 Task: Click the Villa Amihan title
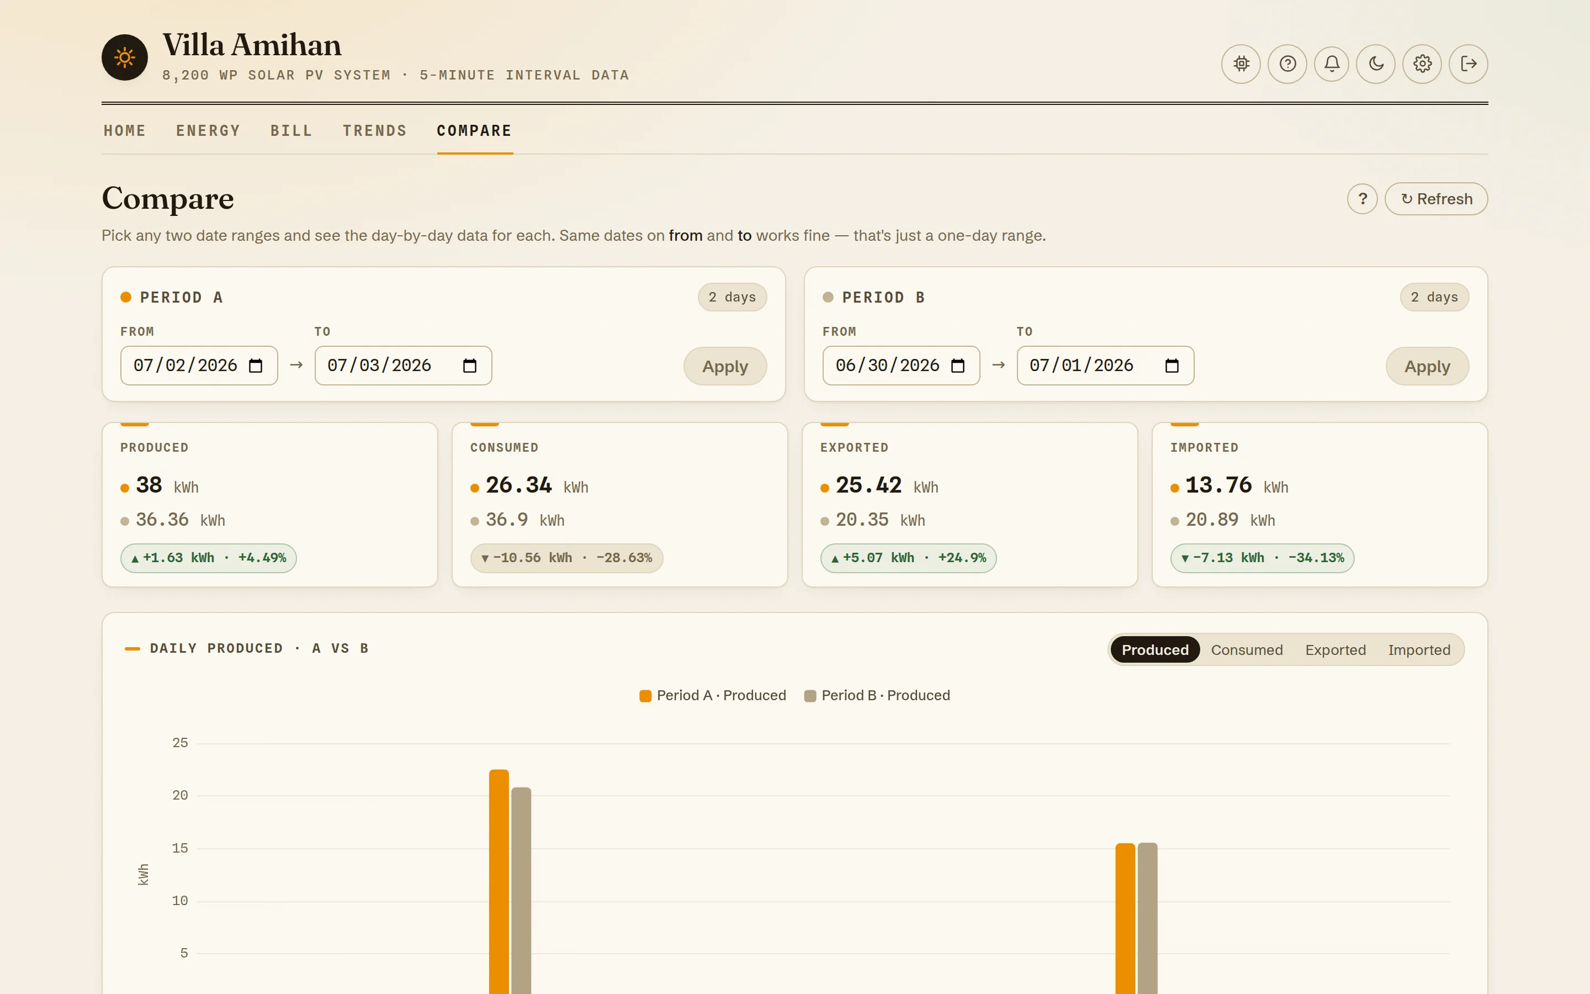click(x=252, y=45)
